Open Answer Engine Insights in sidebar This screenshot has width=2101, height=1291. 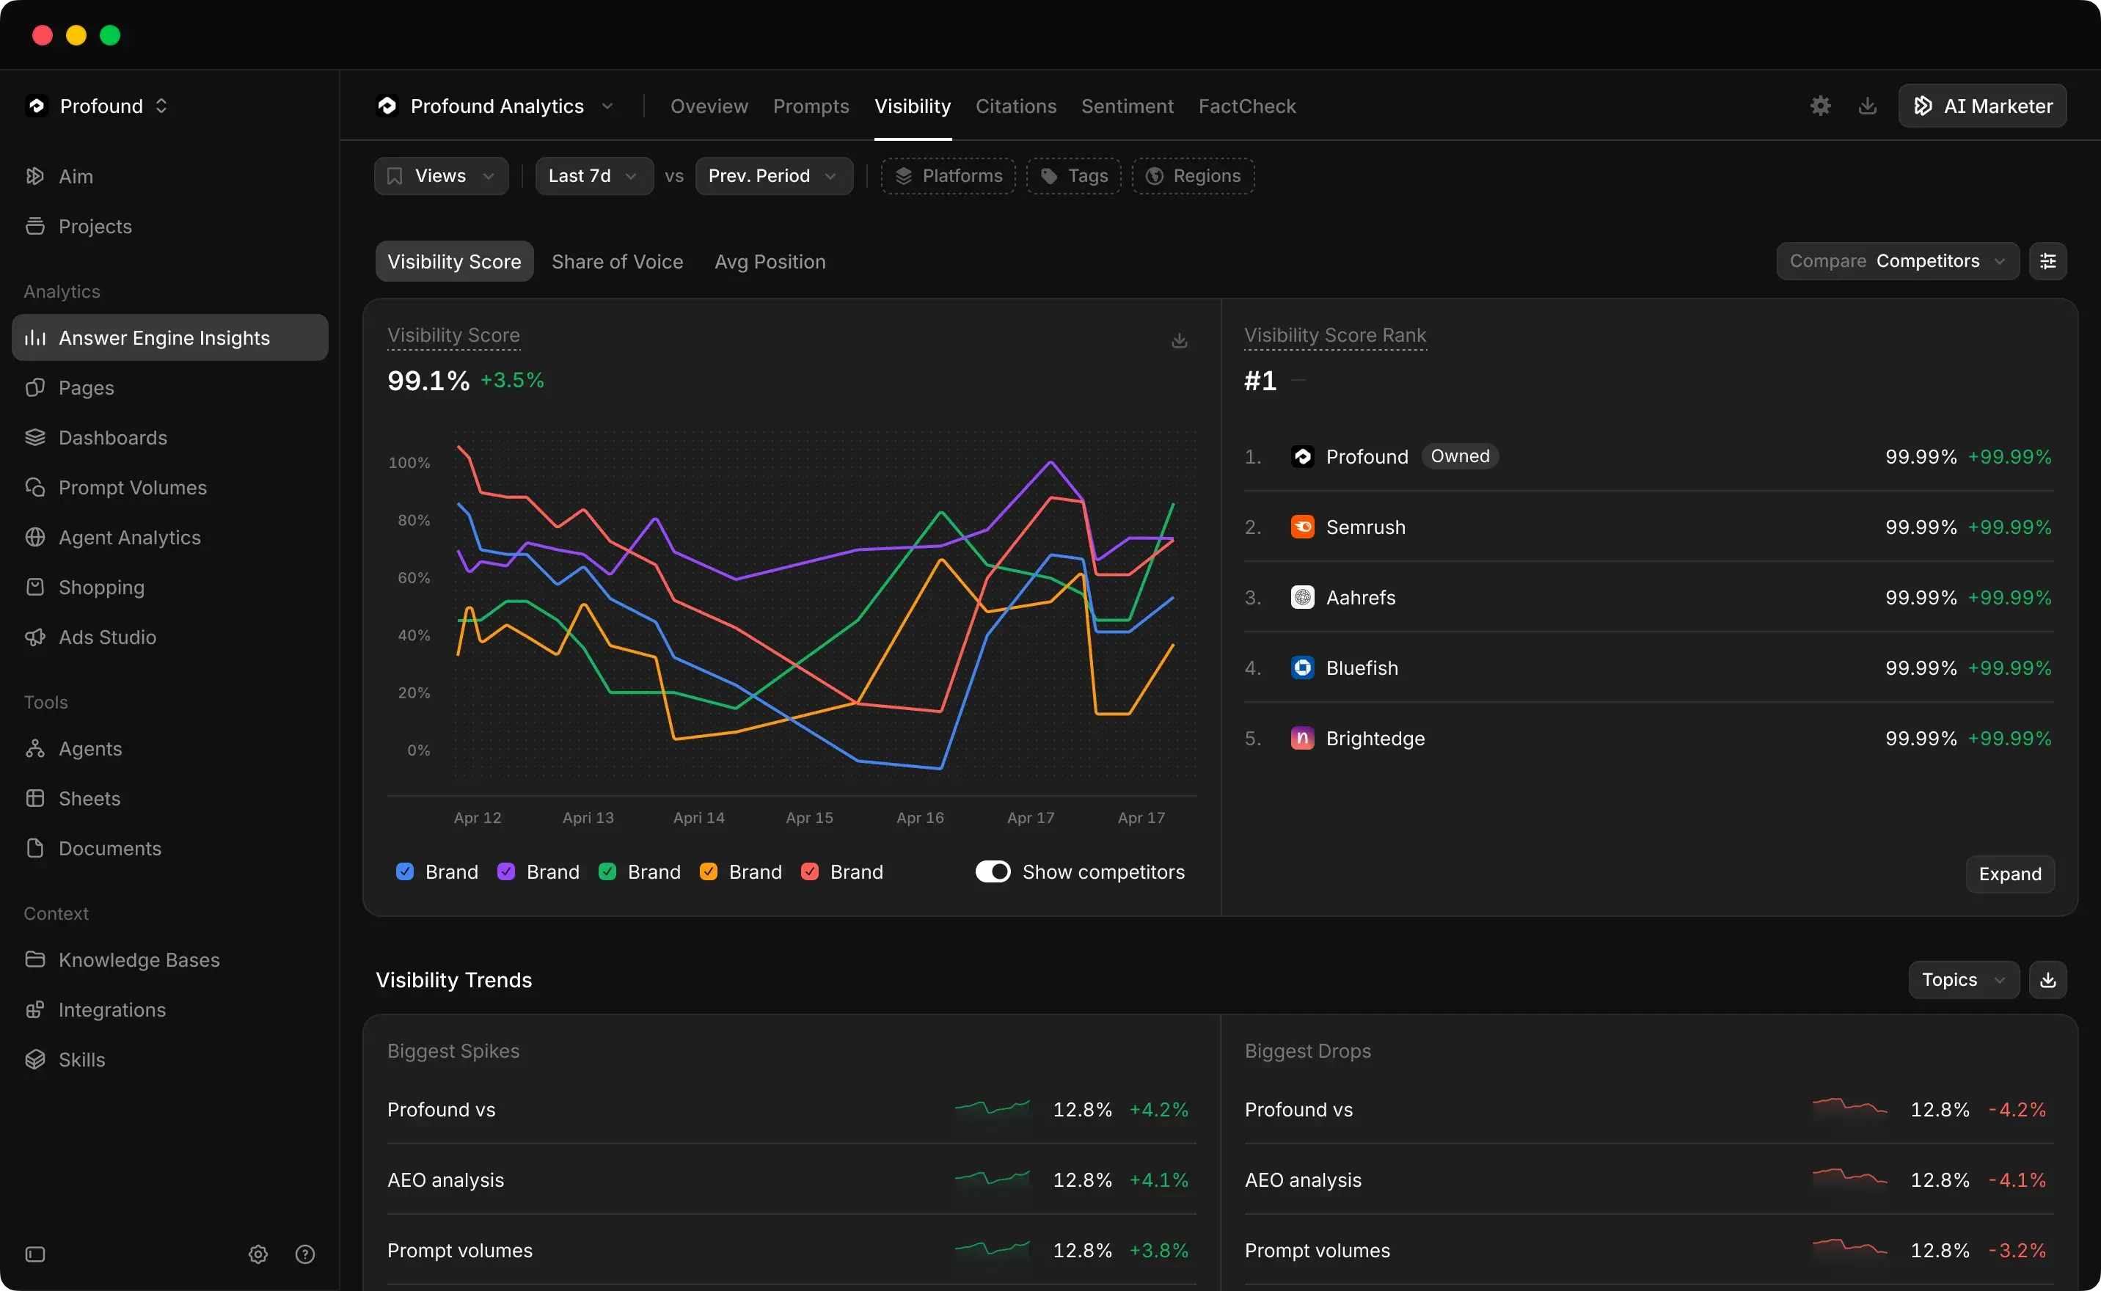(x=170, y=338)
